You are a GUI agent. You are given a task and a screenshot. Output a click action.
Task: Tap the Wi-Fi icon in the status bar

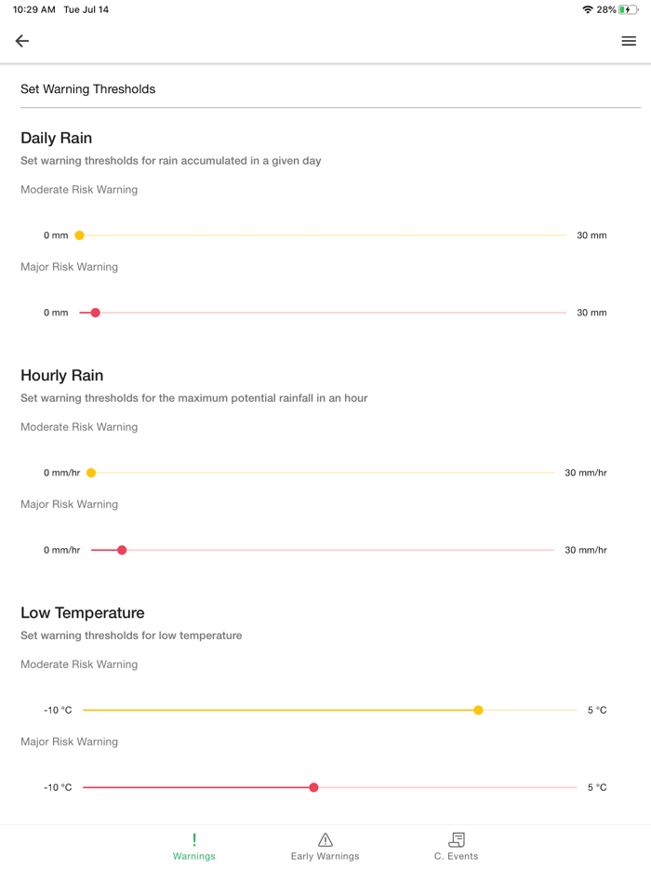click(x=587, y=8)
